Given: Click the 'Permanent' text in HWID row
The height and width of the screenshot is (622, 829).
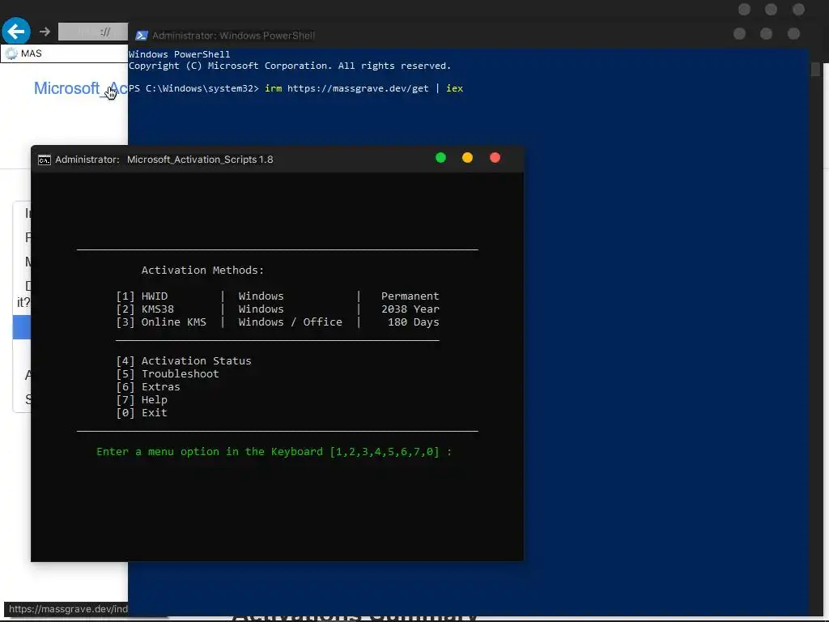Looking at the screenshot, I should [x=410, y=296].
